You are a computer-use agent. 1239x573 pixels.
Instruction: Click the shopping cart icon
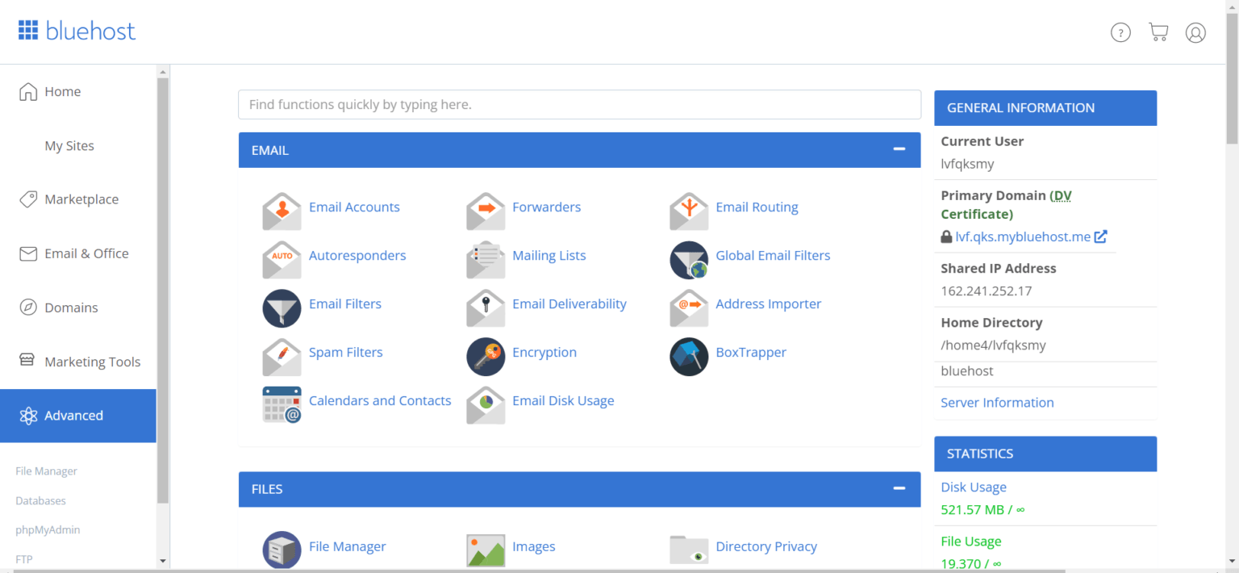click(1158, 32)
